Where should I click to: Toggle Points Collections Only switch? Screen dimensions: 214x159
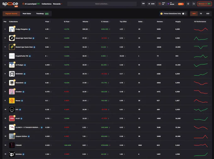(x=184, y=14)
